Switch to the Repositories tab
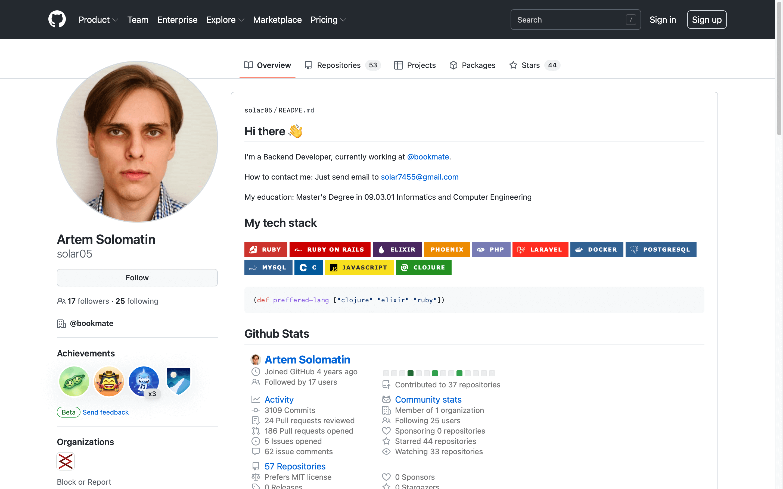 click(338, 65)
